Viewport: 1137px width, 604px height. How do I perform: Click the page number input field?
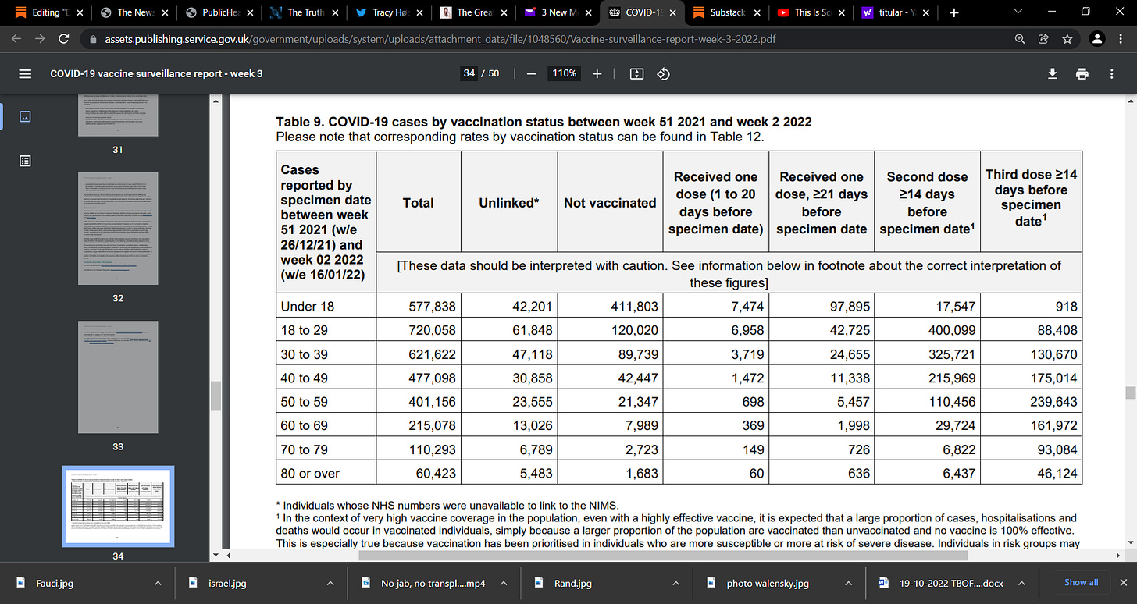tap(469, 73)
